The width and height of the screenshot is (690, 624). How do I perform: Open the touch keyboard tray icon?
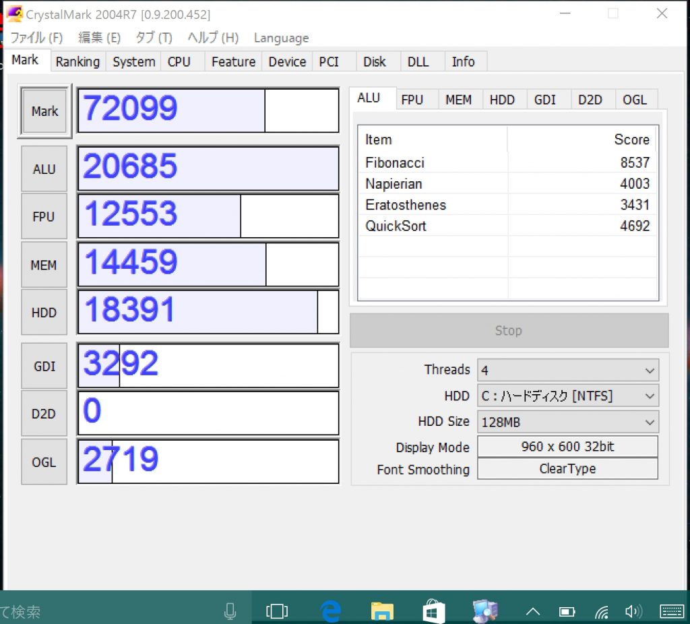(x=672, y=611)
